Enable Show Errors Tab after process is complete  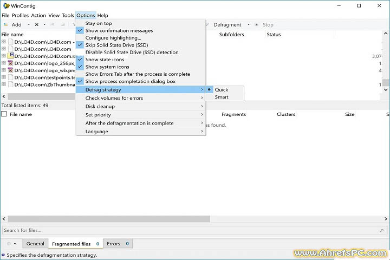[140, 74]
